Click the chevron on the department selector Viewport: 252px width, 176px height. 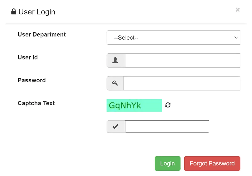click(236, 37)
